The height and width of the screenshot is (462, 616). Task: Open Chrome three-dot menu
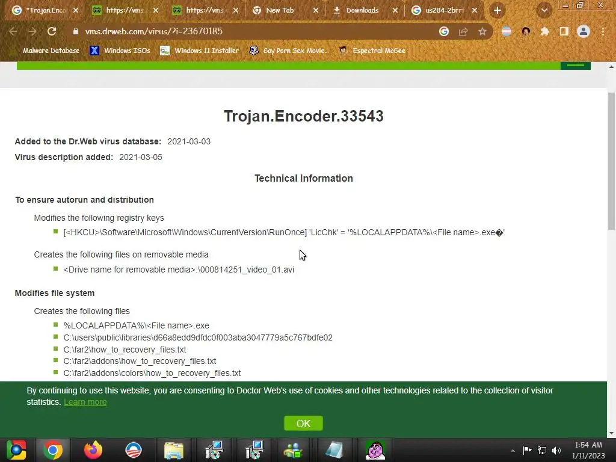[603, 31]
